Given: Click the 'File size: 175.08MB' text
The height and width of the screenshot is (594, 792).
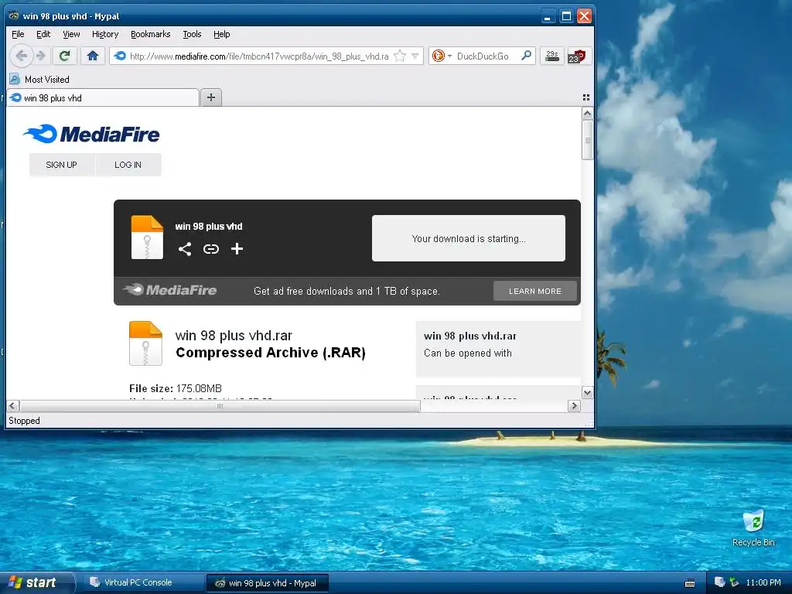Looking at the screenshot, I should (x=176, y=388).
